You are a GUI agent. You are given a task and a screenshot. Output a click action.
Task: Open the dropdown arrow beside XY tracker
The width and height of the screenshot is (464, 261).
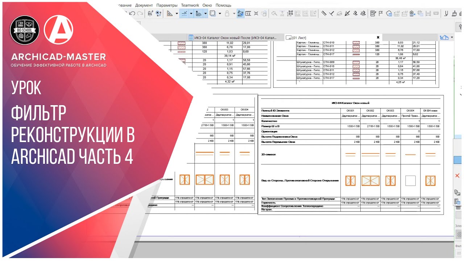click(206, 13)
